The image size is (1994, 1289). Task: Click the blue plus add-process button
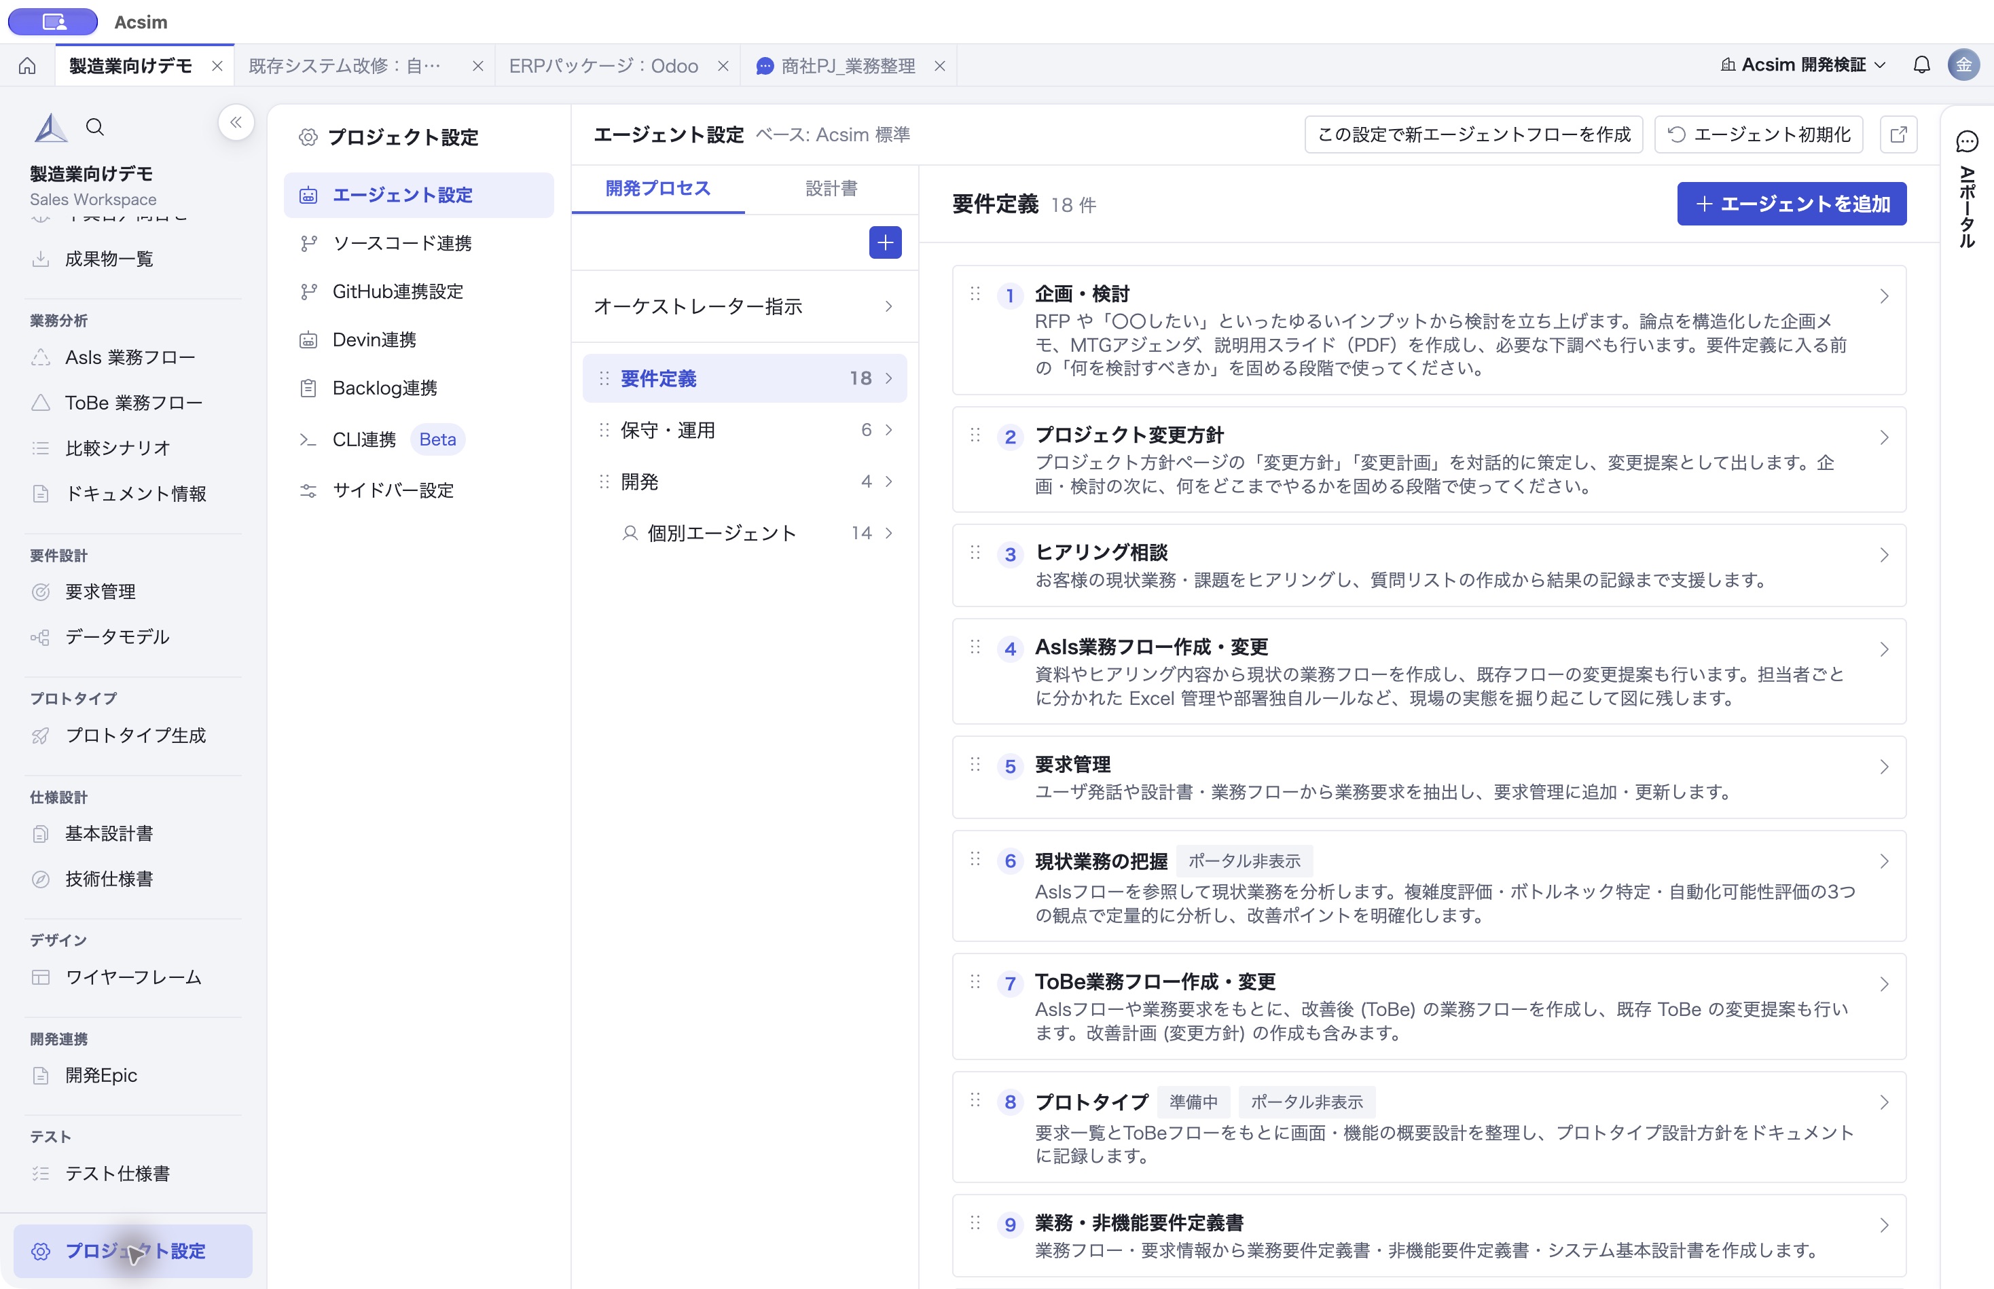tap(885, 242)
